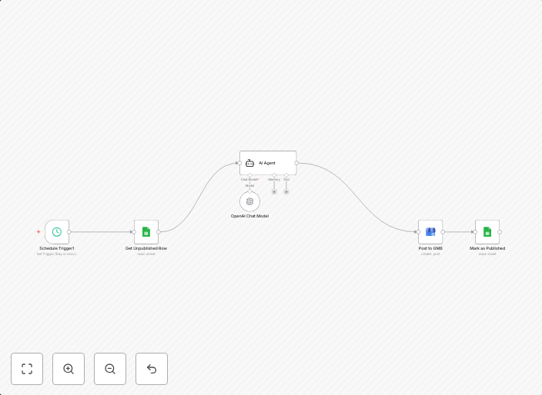
Task: Click the AI Agent main output handle
Action: [296, 163]
